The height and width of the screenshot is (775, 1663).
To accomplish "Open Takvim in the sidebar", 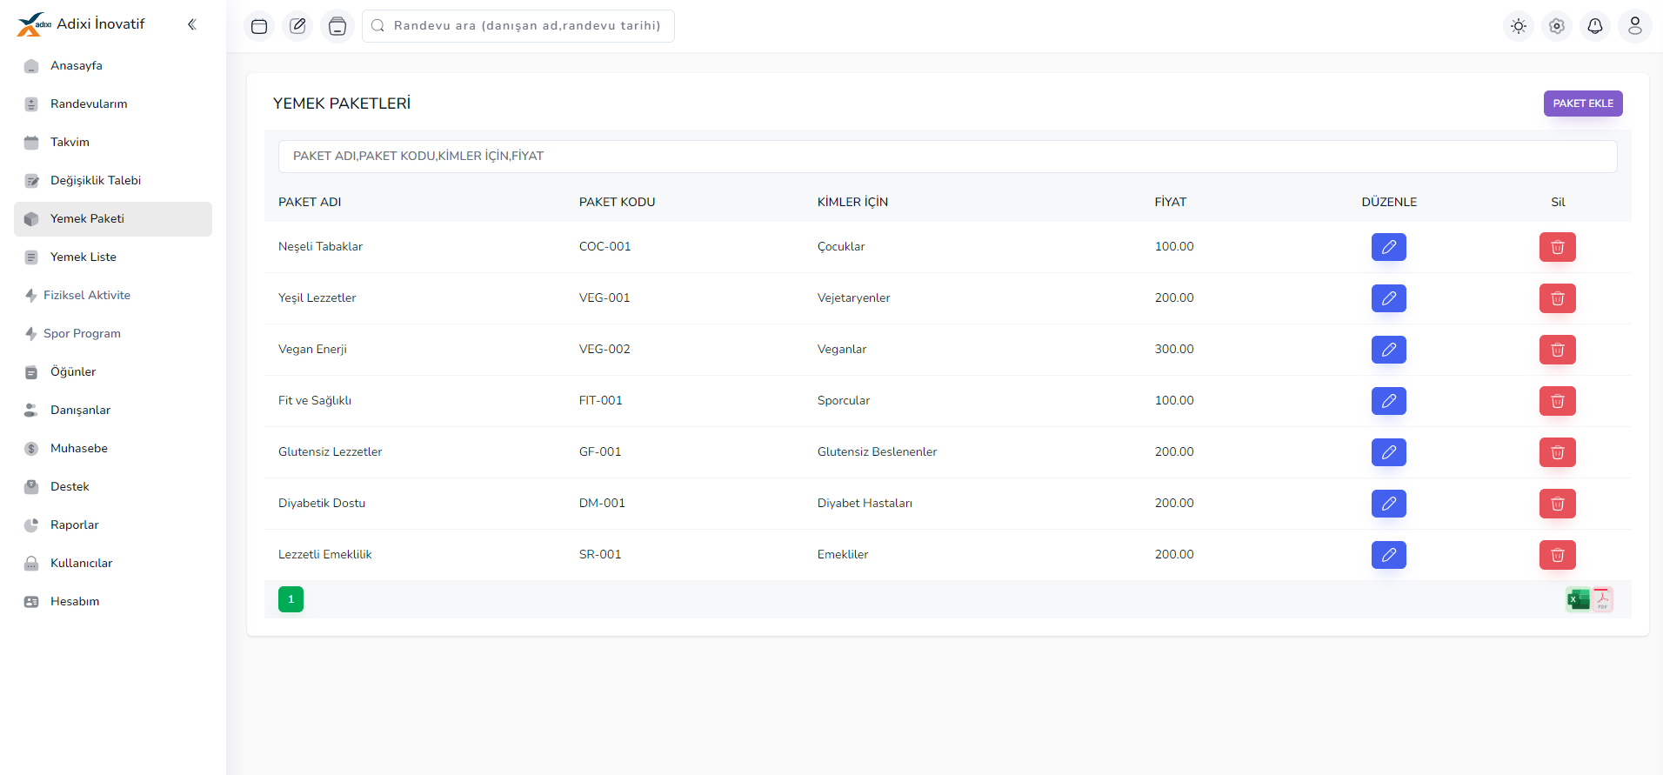I will click(x=113, y=143).
